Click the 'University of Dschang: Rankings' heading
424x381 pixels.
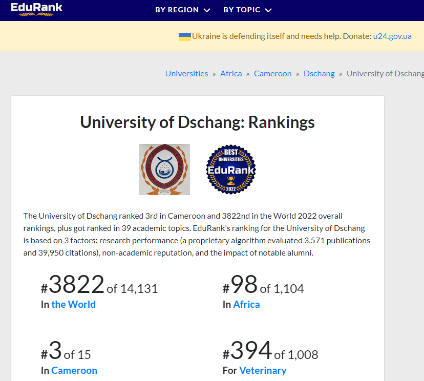point(197,122)
